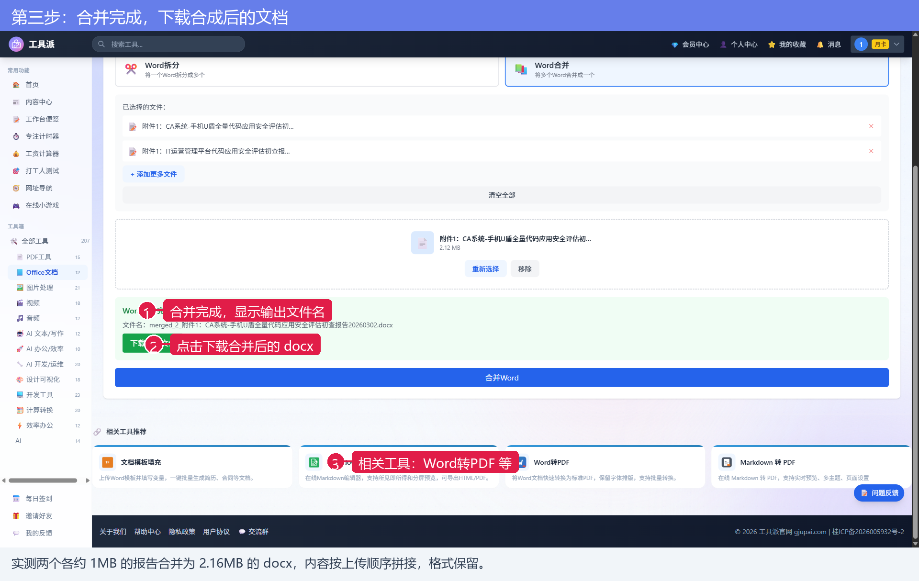Open 会员中心 diamond link

click(x=690, y=45)
